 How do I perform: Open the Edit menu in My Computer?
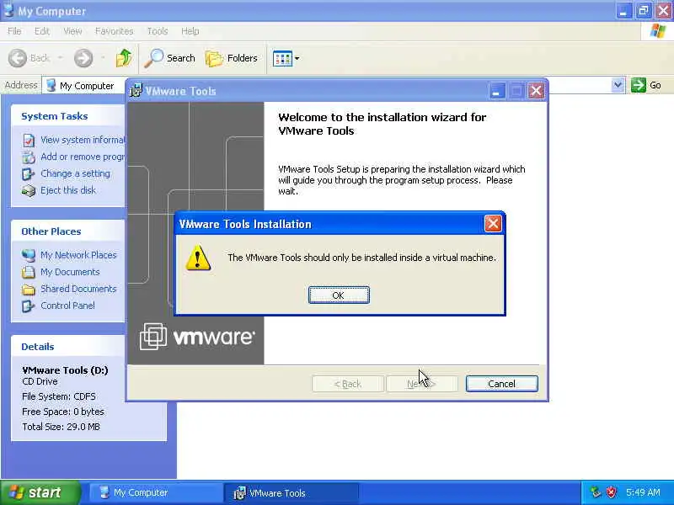tap(41, 31)
